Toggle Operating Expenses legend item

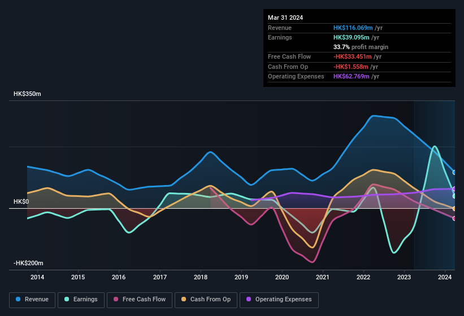279,300
